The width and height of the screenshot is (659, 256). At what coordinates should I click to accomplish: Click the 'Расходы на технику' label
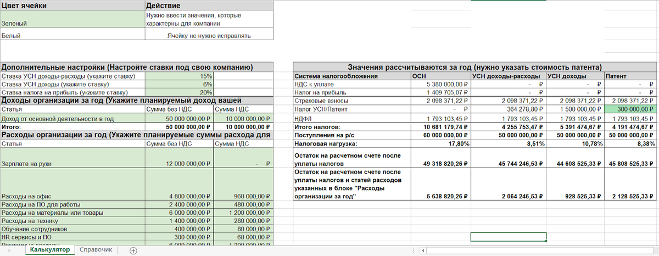pos(72,220)
